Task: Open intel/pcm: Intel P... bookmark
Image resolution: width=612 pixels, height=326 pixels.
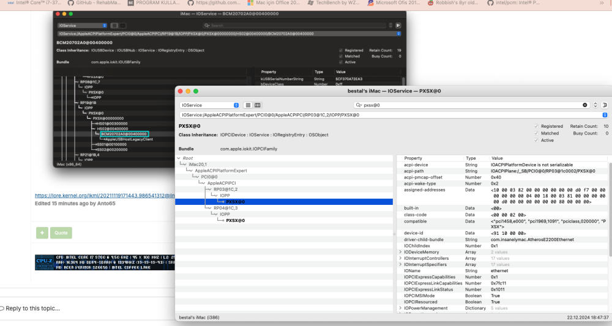Action: 513,2
